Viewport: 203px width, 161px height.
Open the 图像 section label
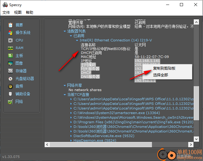(19, 63)
